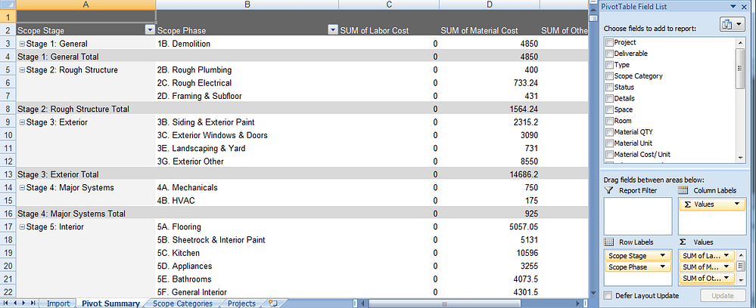Image resolution: width=756 pixels, height=308 pixels.
Task: Tick the Material Cost/ Unit checkbox
Action: tap(609, 155)
